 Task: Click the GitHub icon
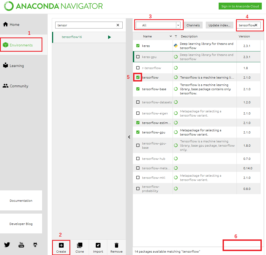coord(35,245)
